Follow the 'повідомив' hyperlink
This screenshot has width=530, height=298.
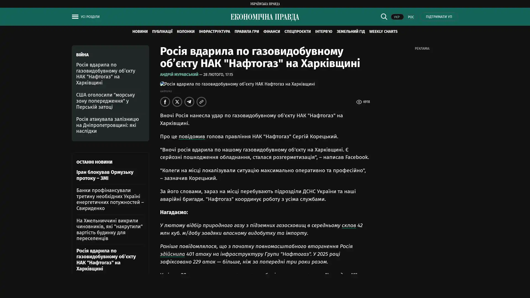(x=192, y=137)
